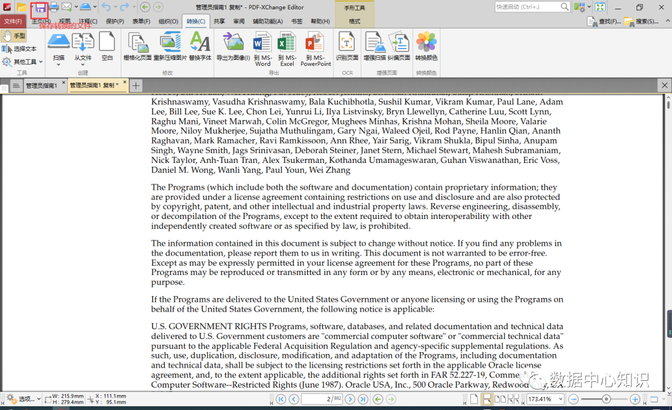
Task: Click the vertical scrollbar thumb
Action: (x=668, y=105)
